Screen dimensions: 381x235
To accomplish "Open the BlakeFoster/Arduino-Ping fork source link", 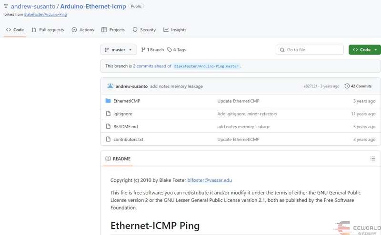I will pos(45,15).
